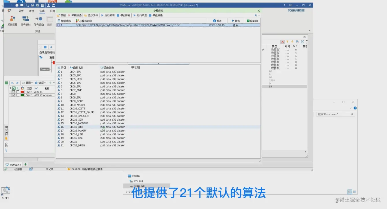Select the CRC8_MAXIM function row
This screenshot has width=387, height=209.
(158, 105)
